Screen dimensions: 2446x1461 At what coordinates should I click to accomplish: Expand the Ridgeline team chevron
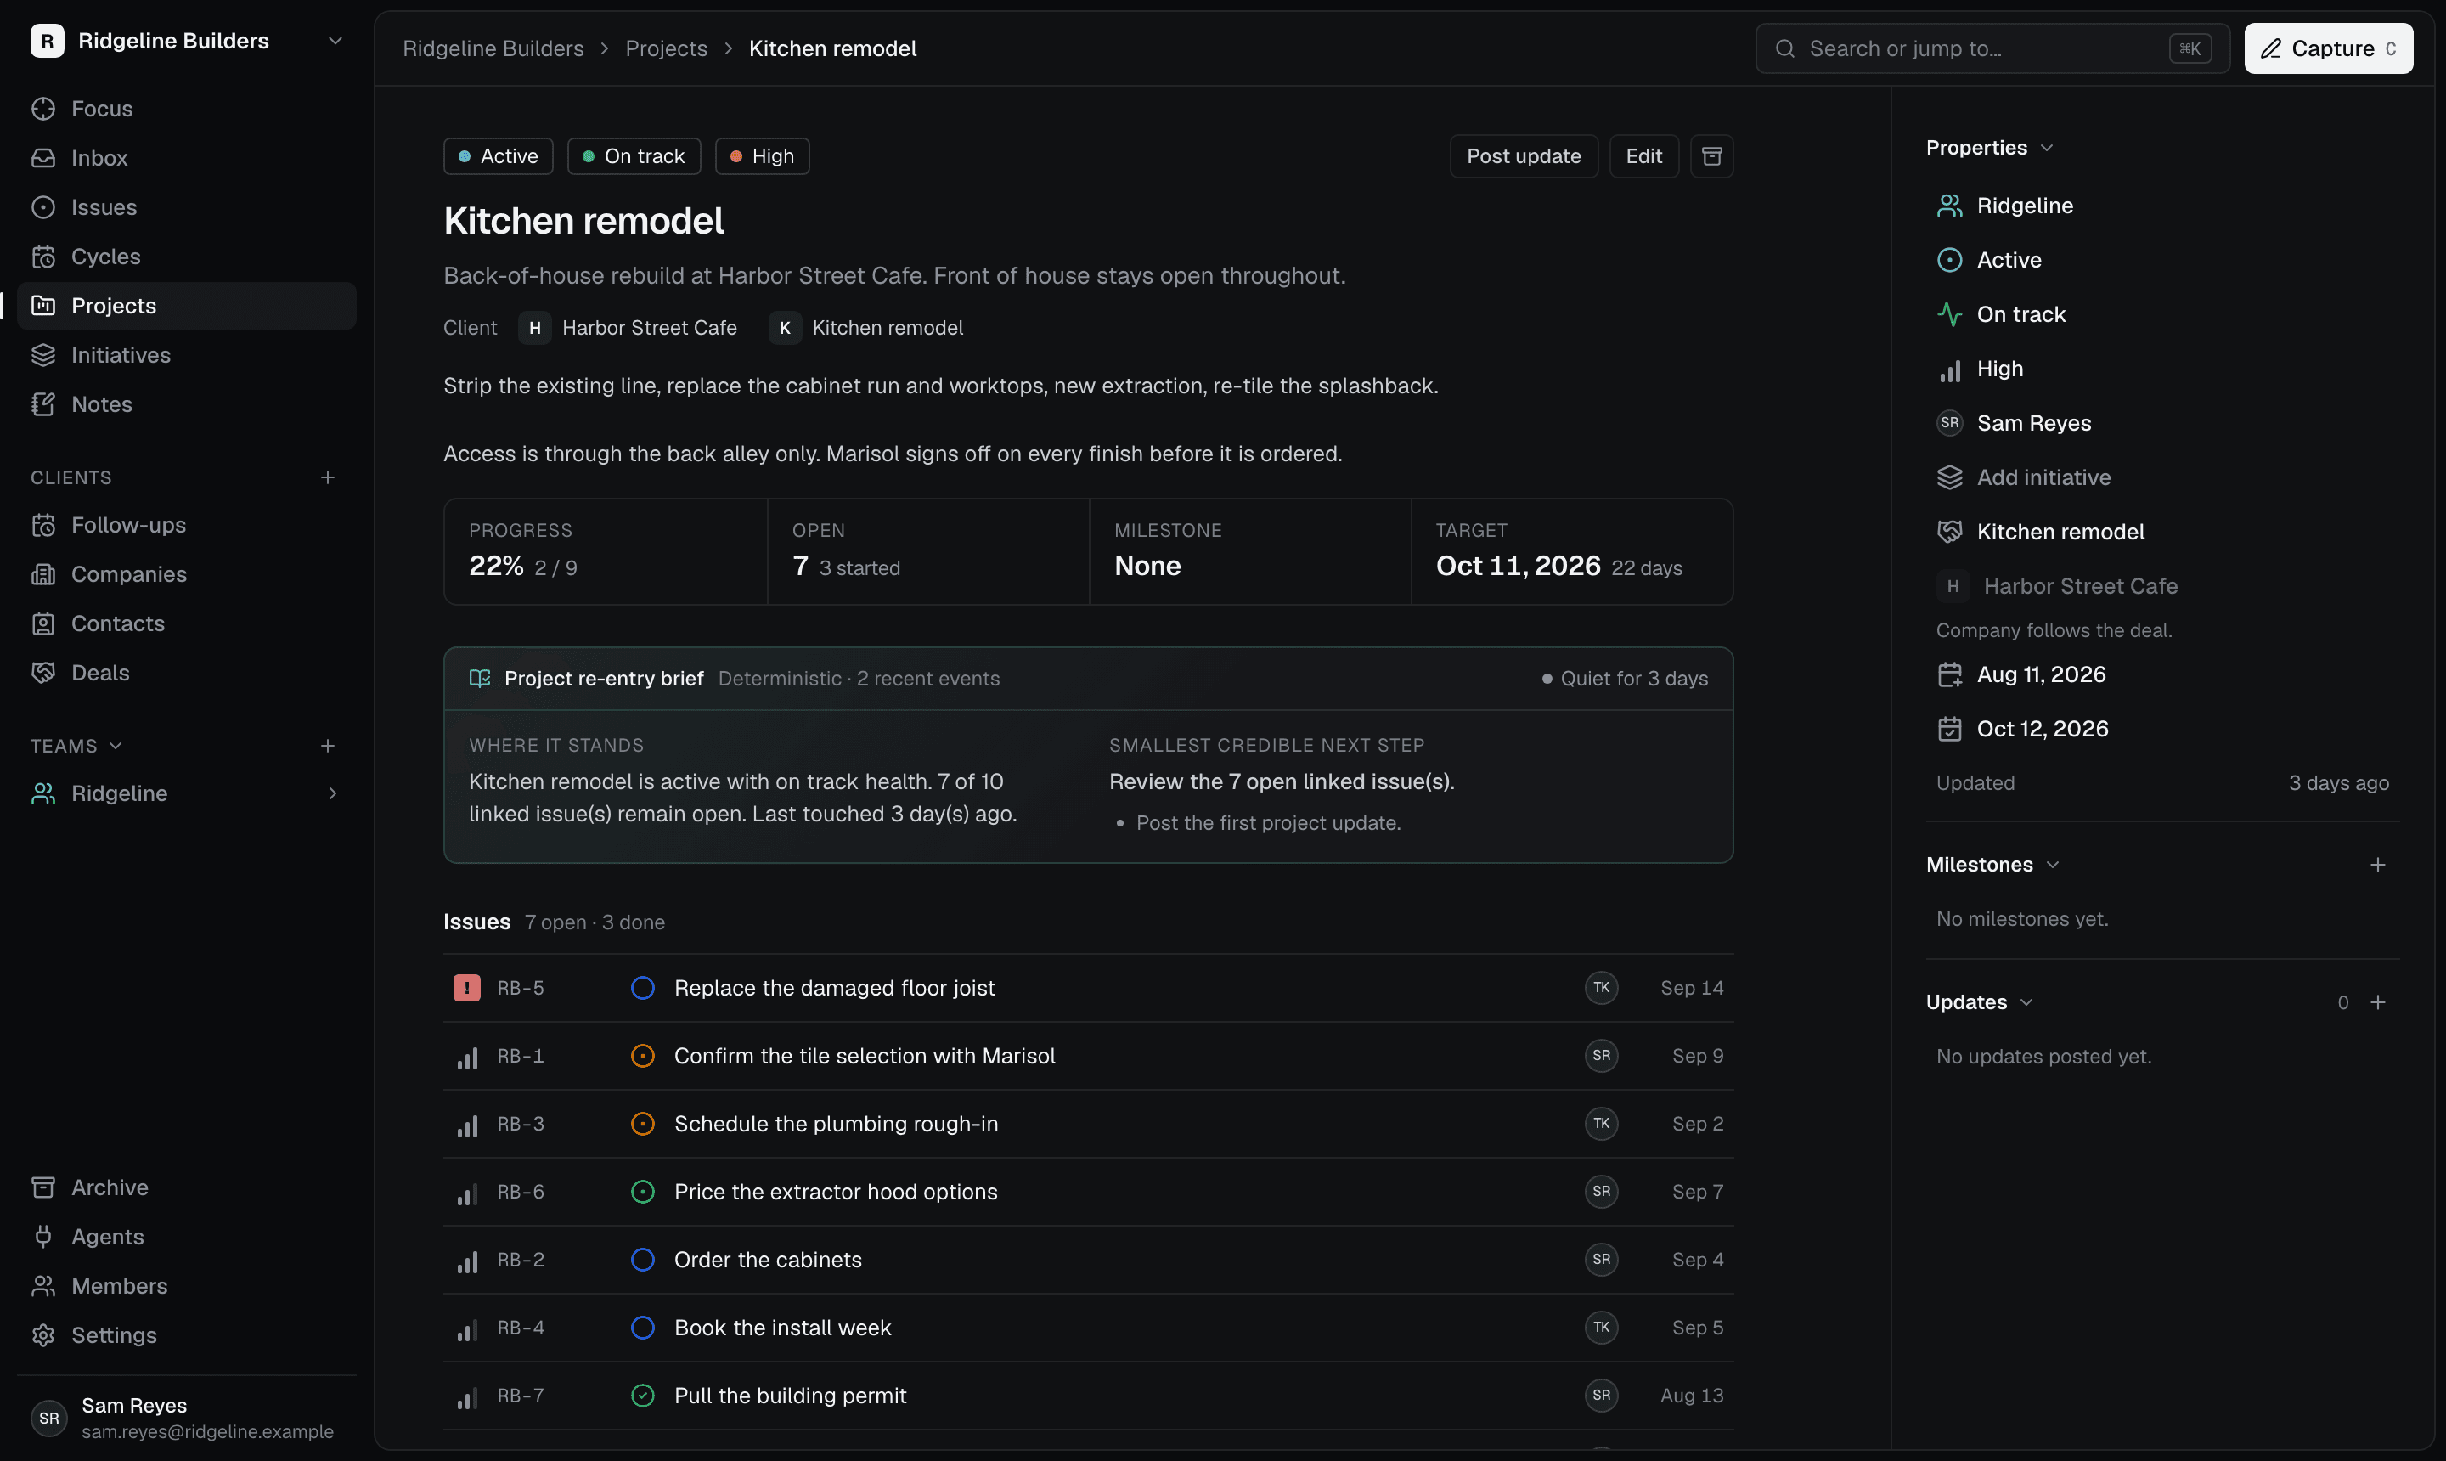click(333, 793)
